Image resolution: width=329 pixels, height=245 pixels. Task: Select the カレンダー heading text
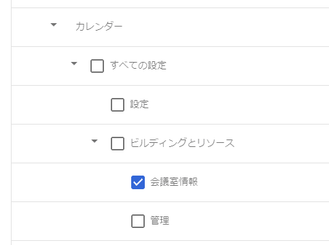[99, 27]
